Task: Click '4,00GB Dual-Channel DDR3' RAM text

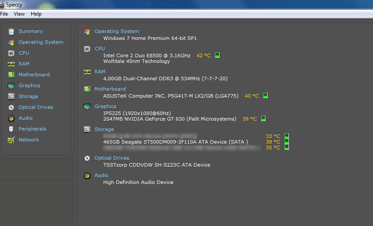Action: click(139, 79)
